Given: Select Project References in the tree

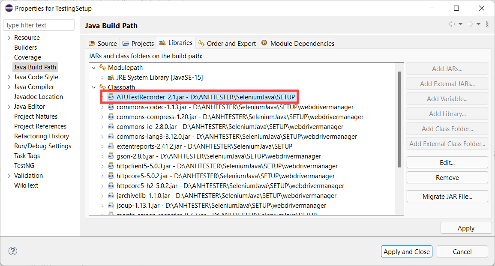Looking at the screenshot, I should pos(40,126).
